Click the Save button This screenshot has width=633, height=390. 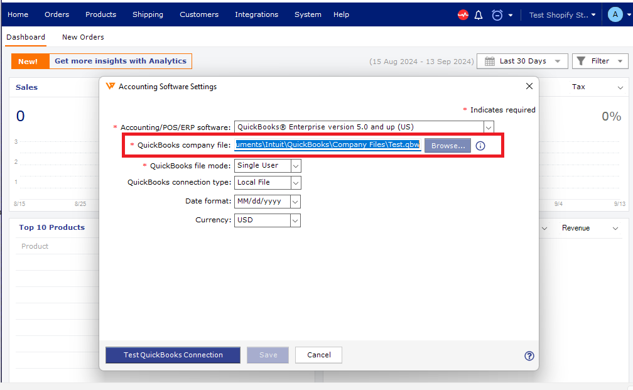[x=268, y=355]
